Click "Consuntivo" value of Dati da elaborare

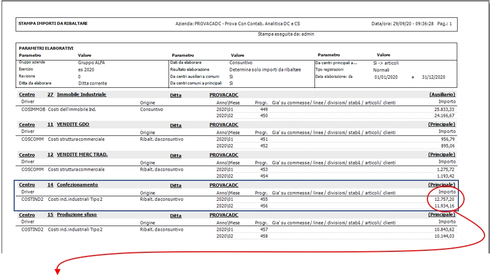(x=240, y=63)
